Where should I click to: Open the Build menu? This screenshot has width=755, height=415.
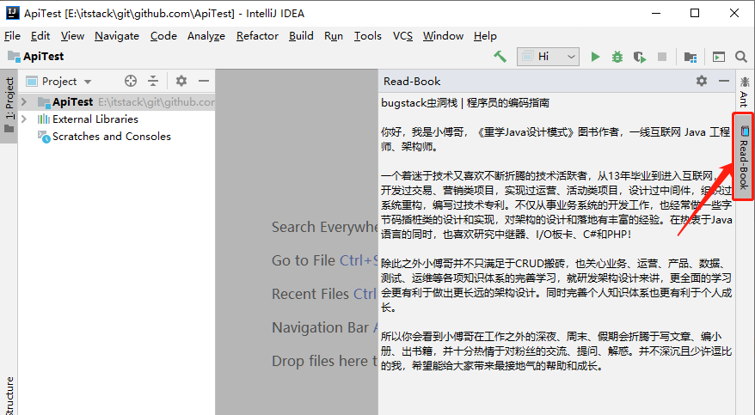click(x=301, y=35)
